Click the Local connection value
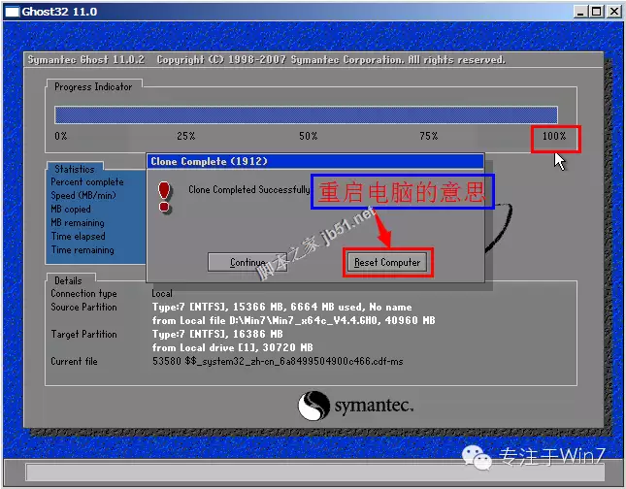The image size is (626, 489). pos(162,293)
